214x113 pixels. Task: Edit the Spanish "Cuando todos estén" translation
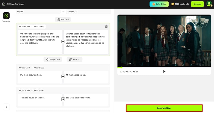click(x=86, y=42)
